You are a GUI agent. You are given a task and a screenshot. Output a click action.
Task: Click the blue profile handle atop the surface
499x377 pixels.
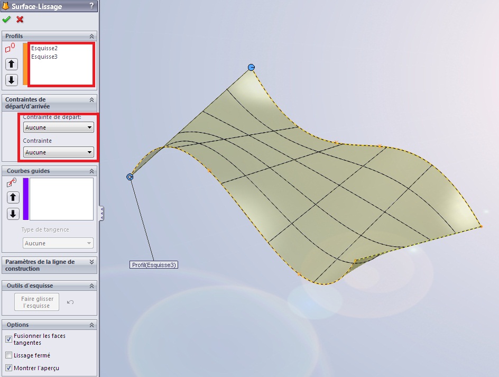(252, 67)
